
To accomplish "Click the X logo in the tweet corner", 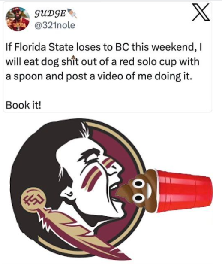I will pyautogui.click(x=201, y=12).
